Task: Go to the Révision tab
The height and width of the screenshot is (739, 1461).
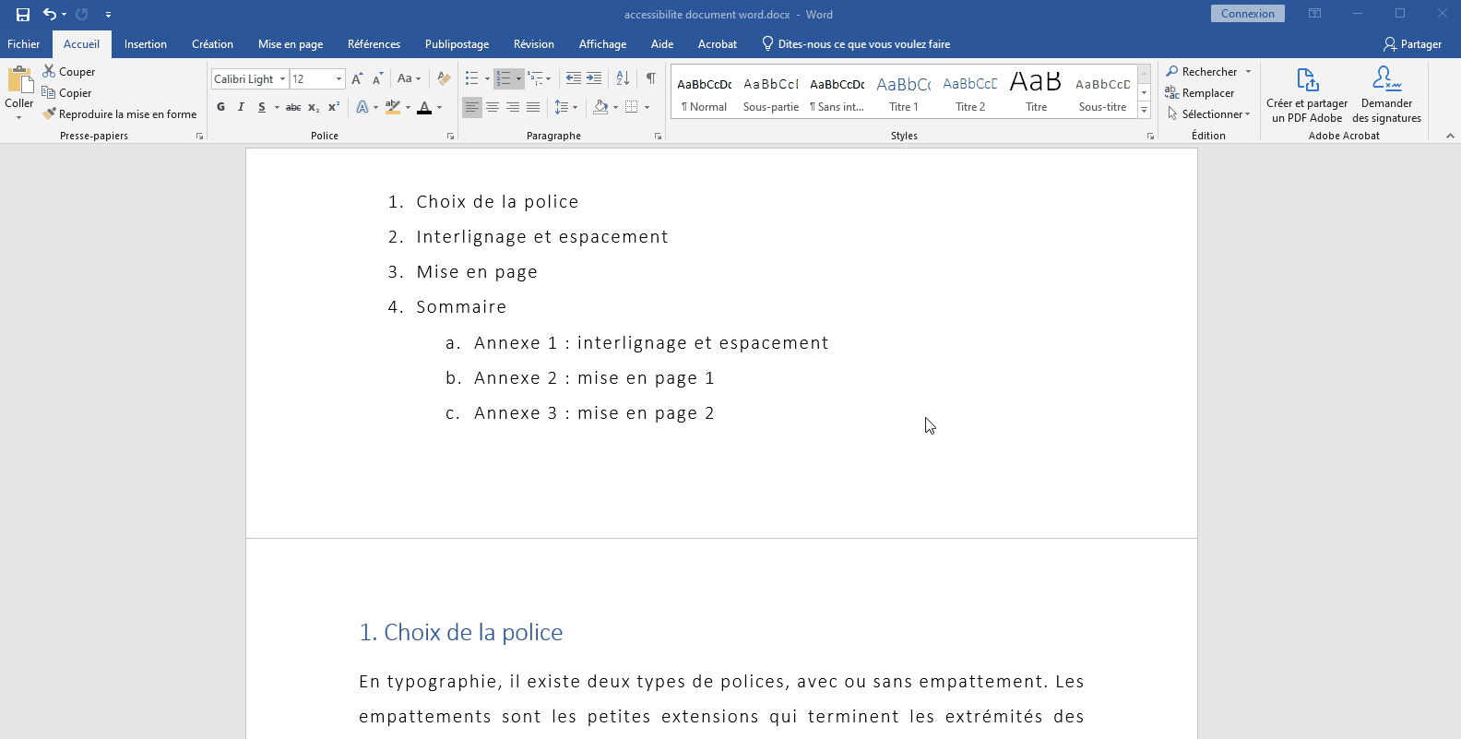Action: (534, 44)
